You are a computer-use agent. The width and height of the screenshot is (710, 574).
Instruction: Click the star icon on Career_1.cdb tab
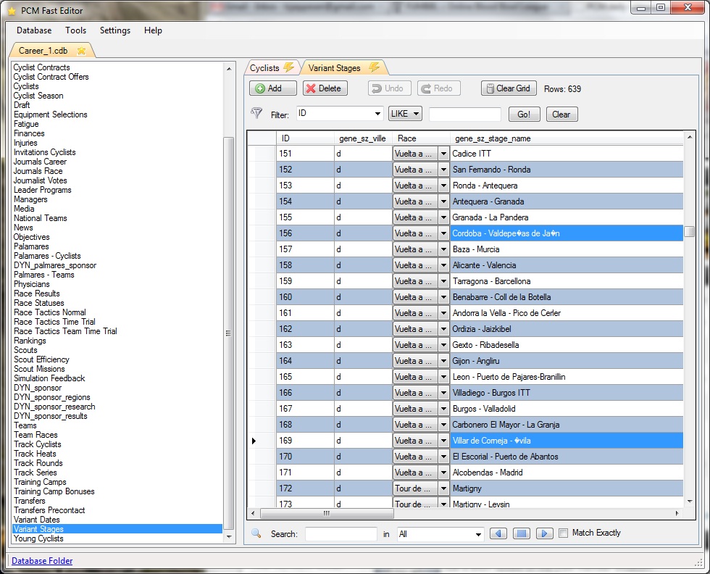pyautogui.click(x=81, y=51)
